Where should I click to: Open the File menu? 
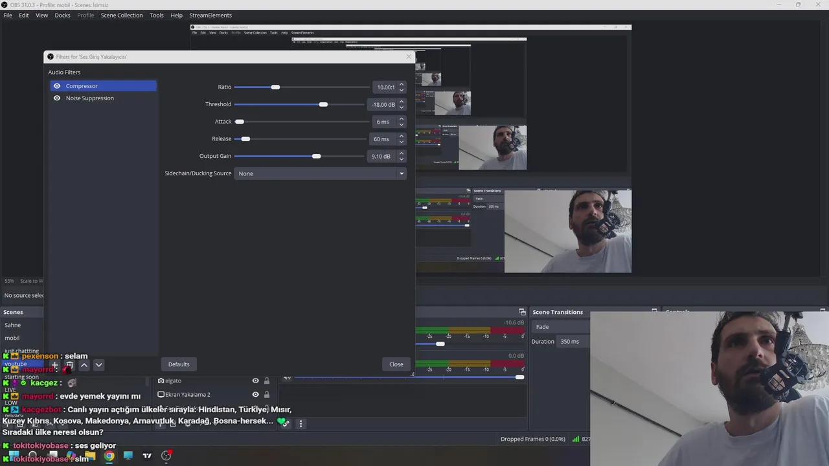click(x=8, y=15)
